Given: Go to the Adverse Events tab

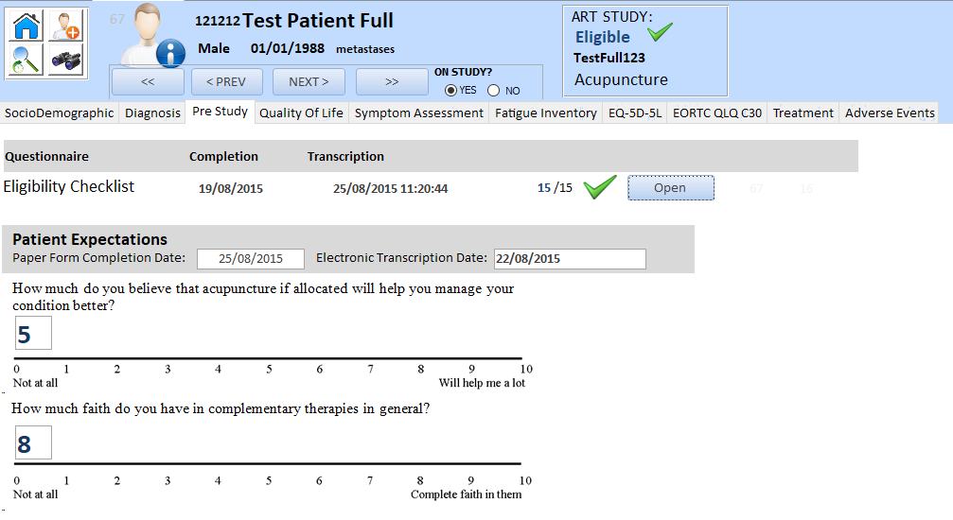Looking at the screenshot, I should [890, 113].
